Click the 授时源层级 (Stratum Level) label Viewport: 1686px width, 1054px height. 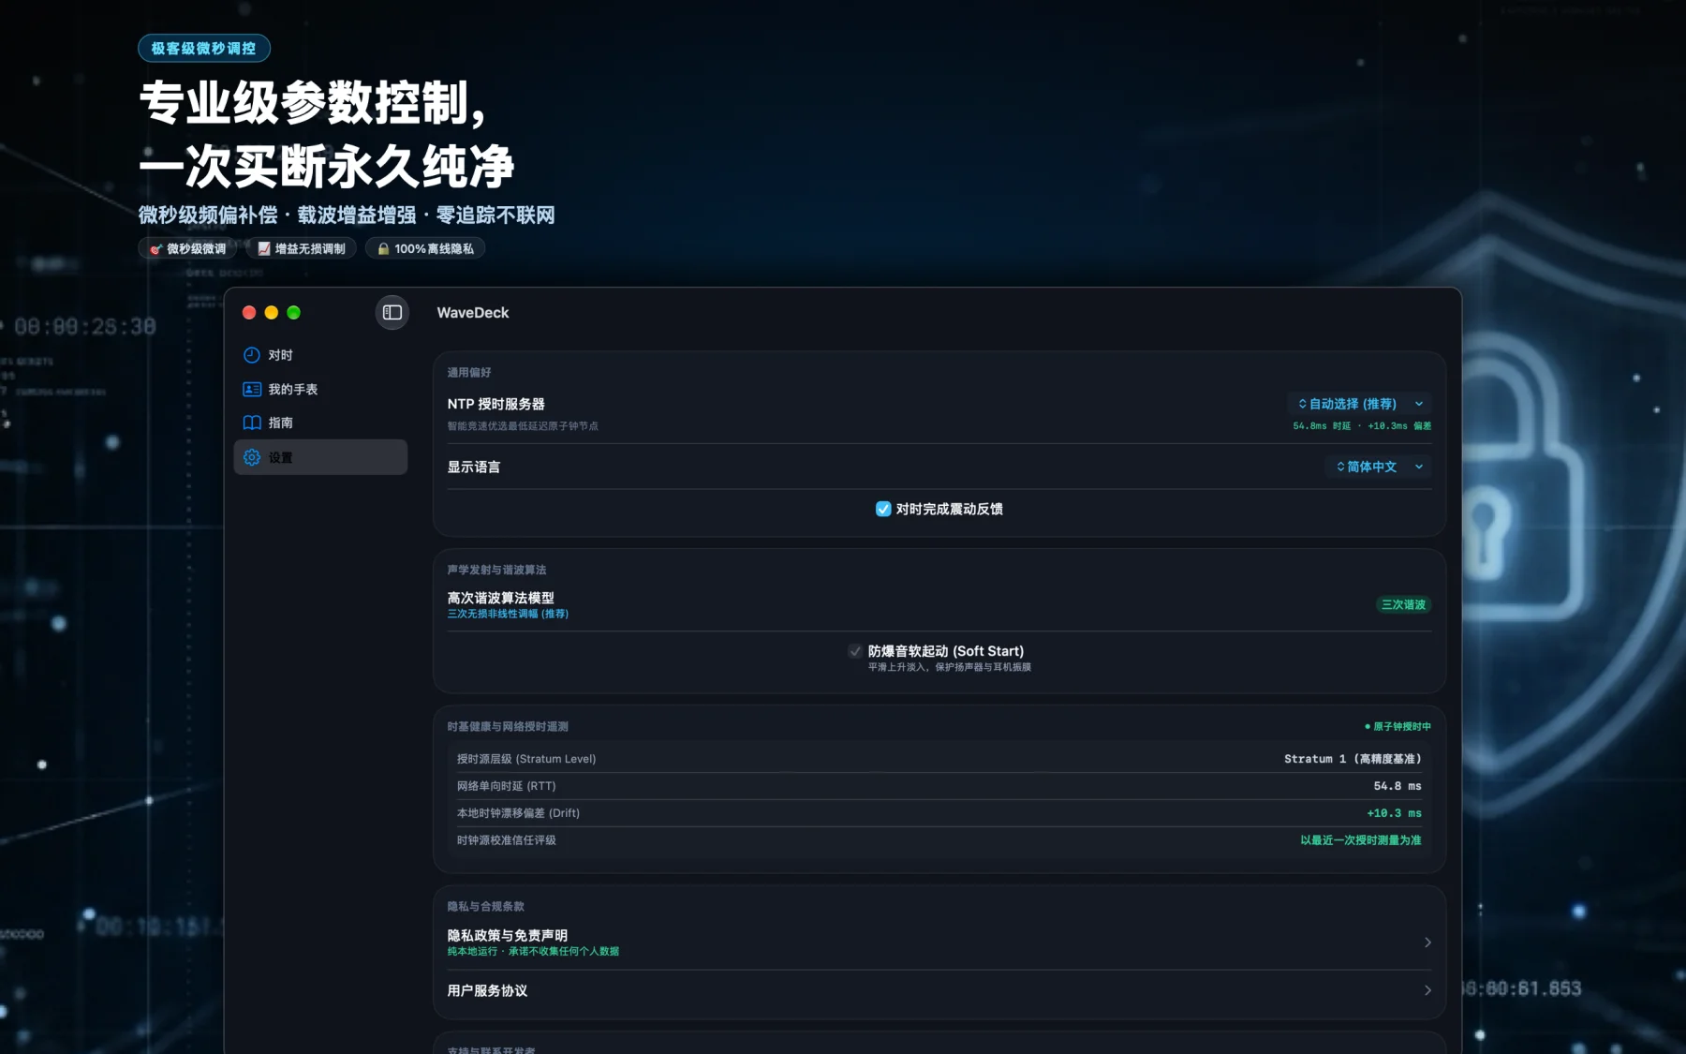526,759
